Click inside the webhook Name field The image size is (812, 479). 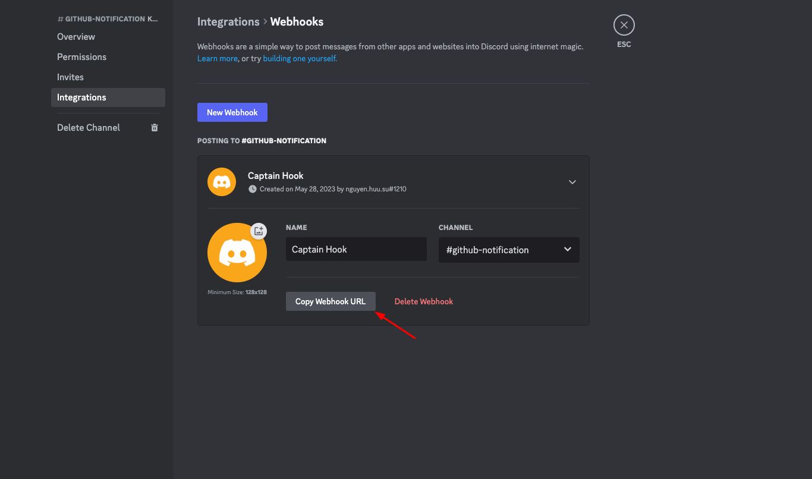tap(355, 248)
